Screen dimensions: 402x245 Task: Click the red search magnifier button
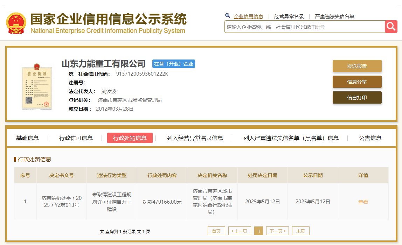(391, 27)
